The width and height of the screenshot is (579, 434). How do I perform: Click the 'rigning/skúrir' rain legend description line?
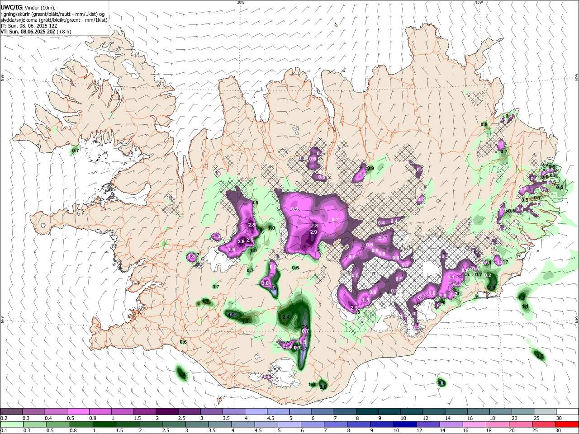[x=52, y=14]
